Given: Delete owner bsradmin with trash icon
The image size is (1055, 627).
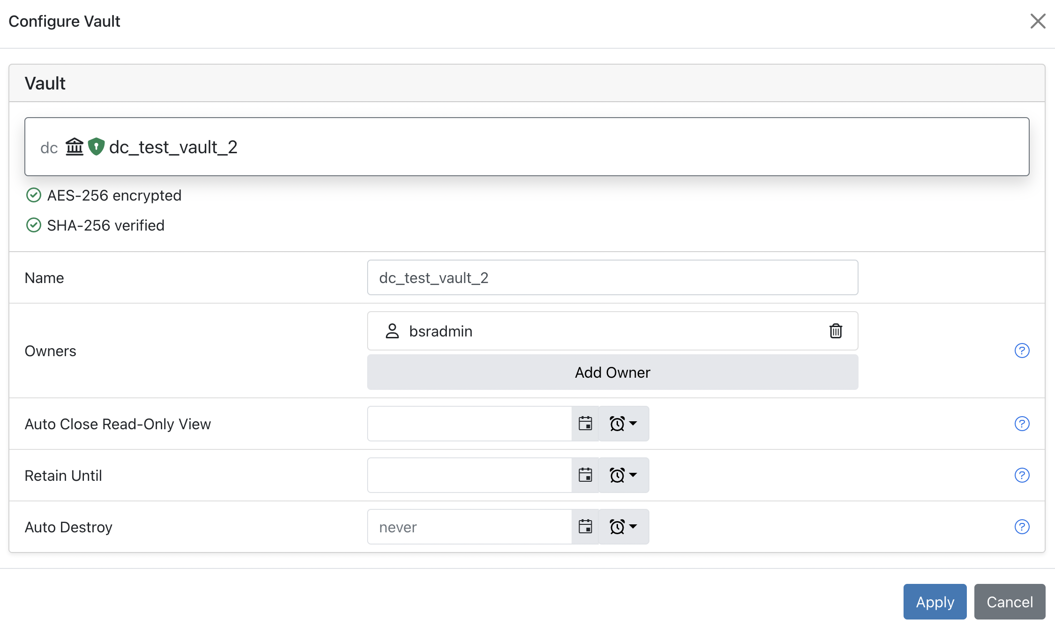Looking at the screenshot, I should (836, 331).
